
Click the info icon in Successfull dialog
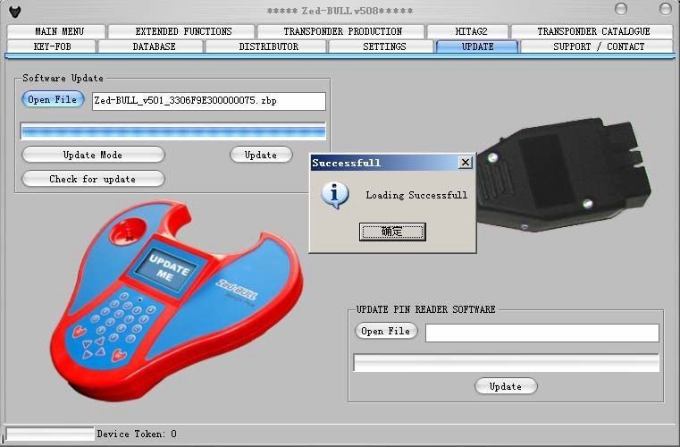click(335, 195)
